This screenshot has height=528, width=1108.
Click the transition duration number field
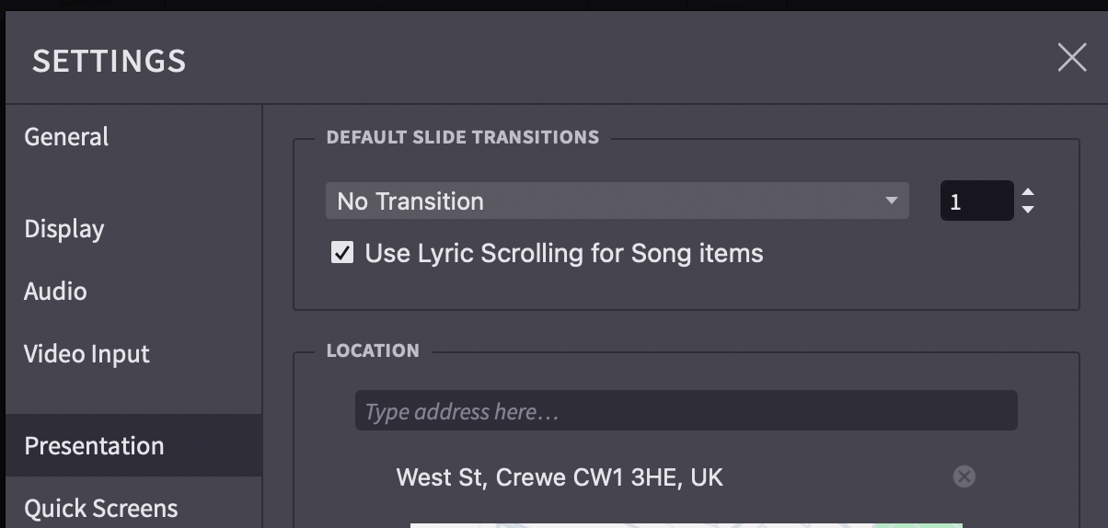(975, 201)
